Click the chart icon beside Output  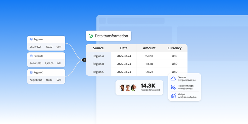tap(173, 96)
